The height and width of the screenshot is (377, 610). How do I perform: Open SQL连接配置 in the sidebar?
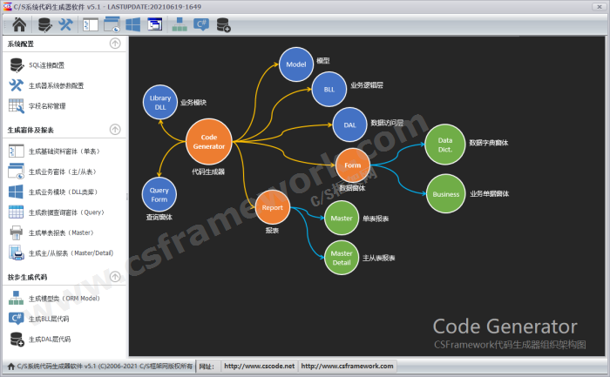tap(46, 65)
